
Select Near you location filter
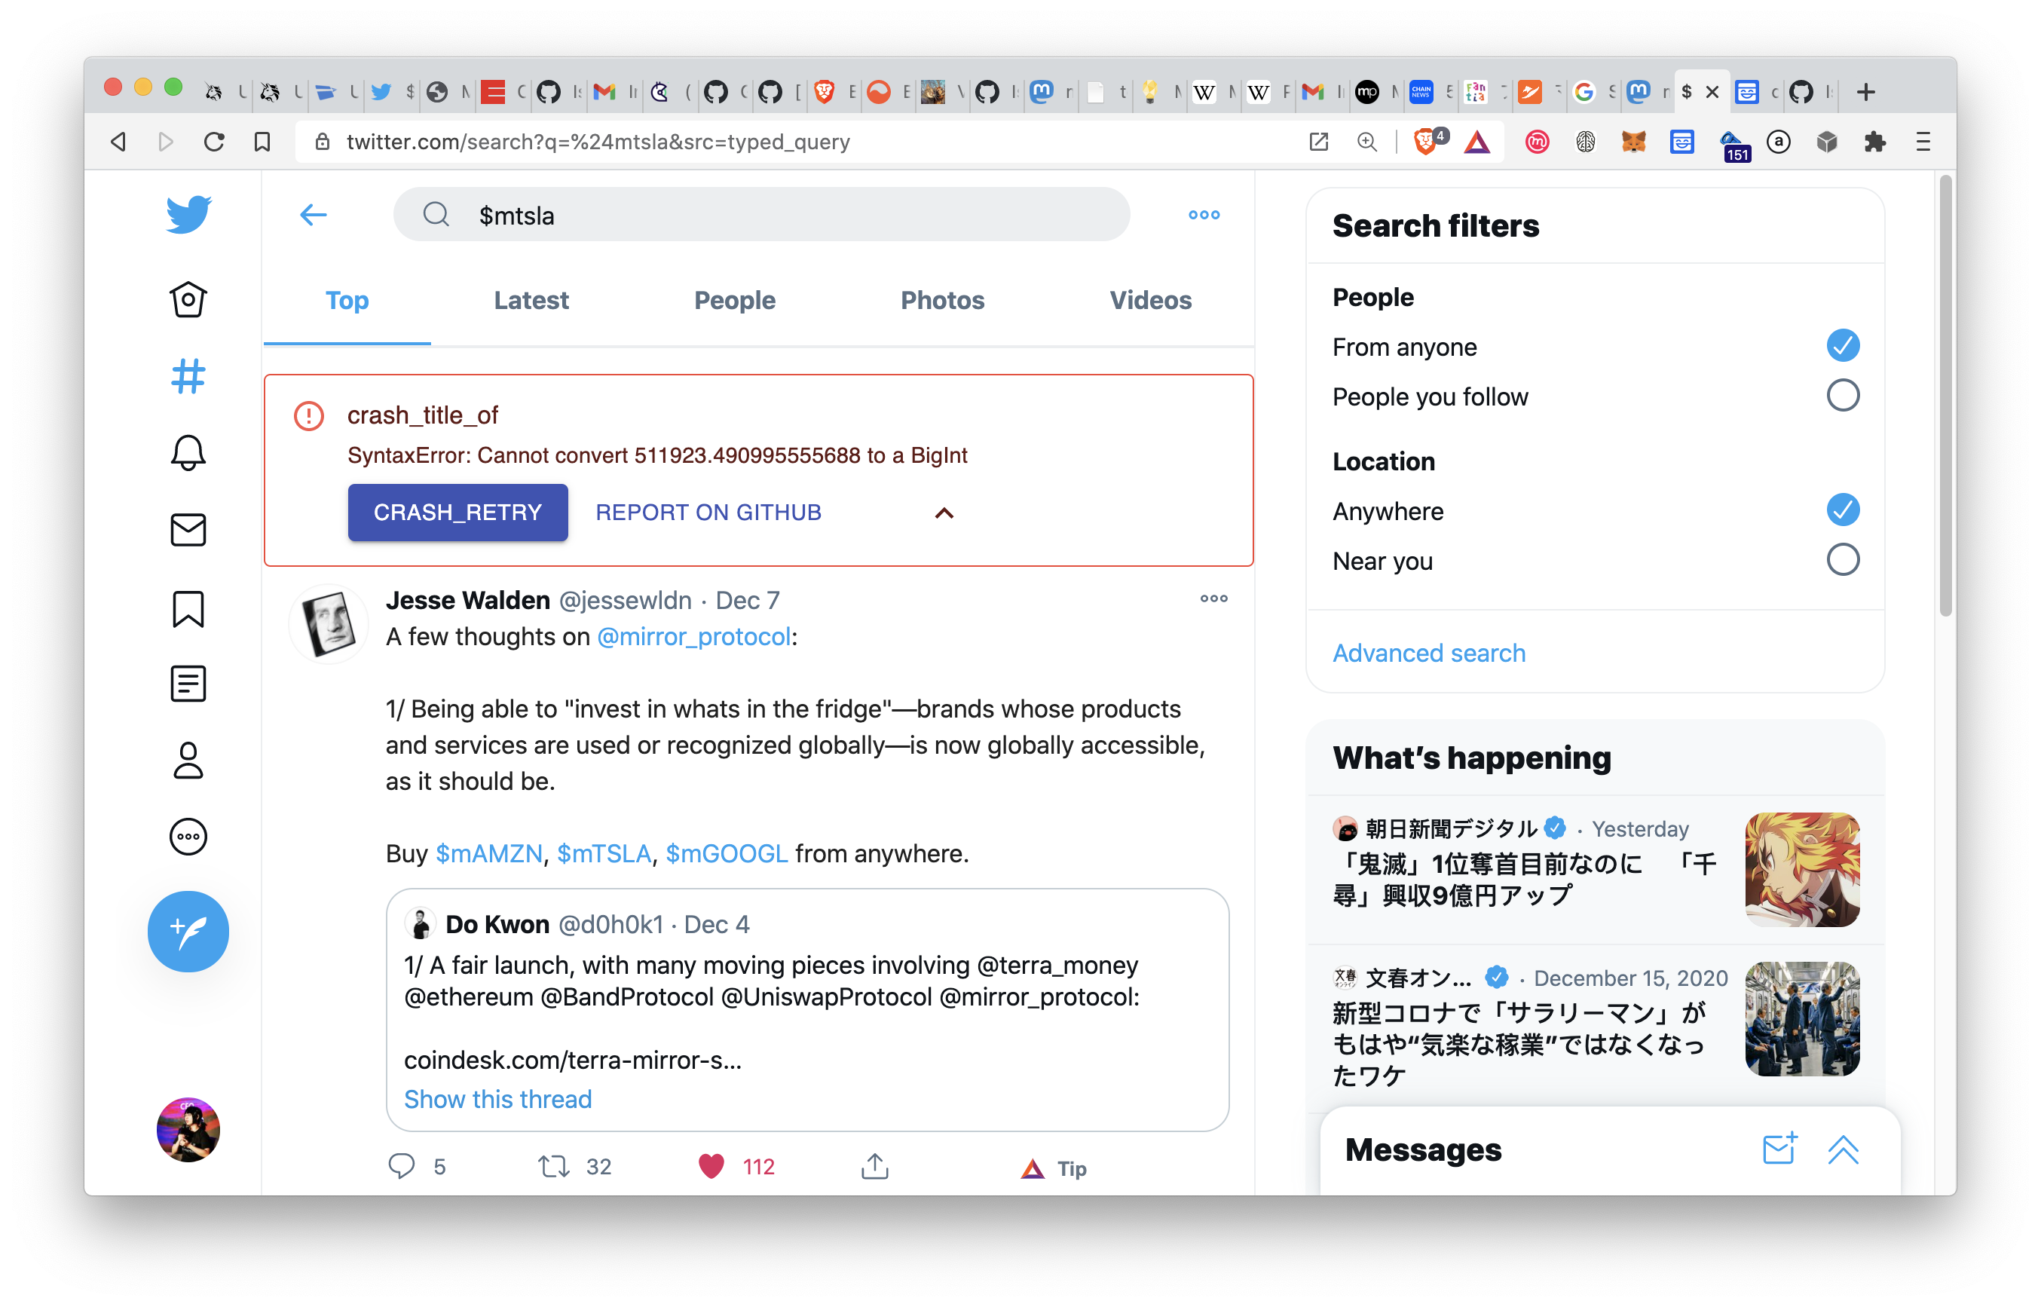point(1841,560)
